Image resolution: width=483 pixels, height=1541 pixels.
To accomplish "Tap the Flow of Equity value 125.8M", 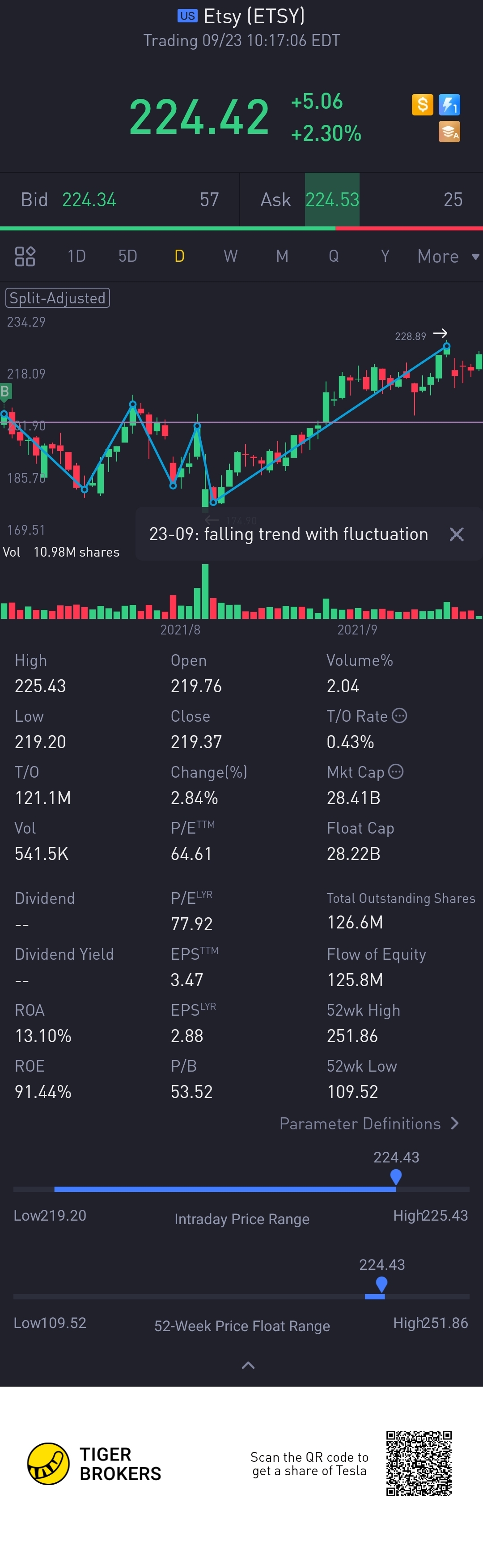I will coord(355,980).
